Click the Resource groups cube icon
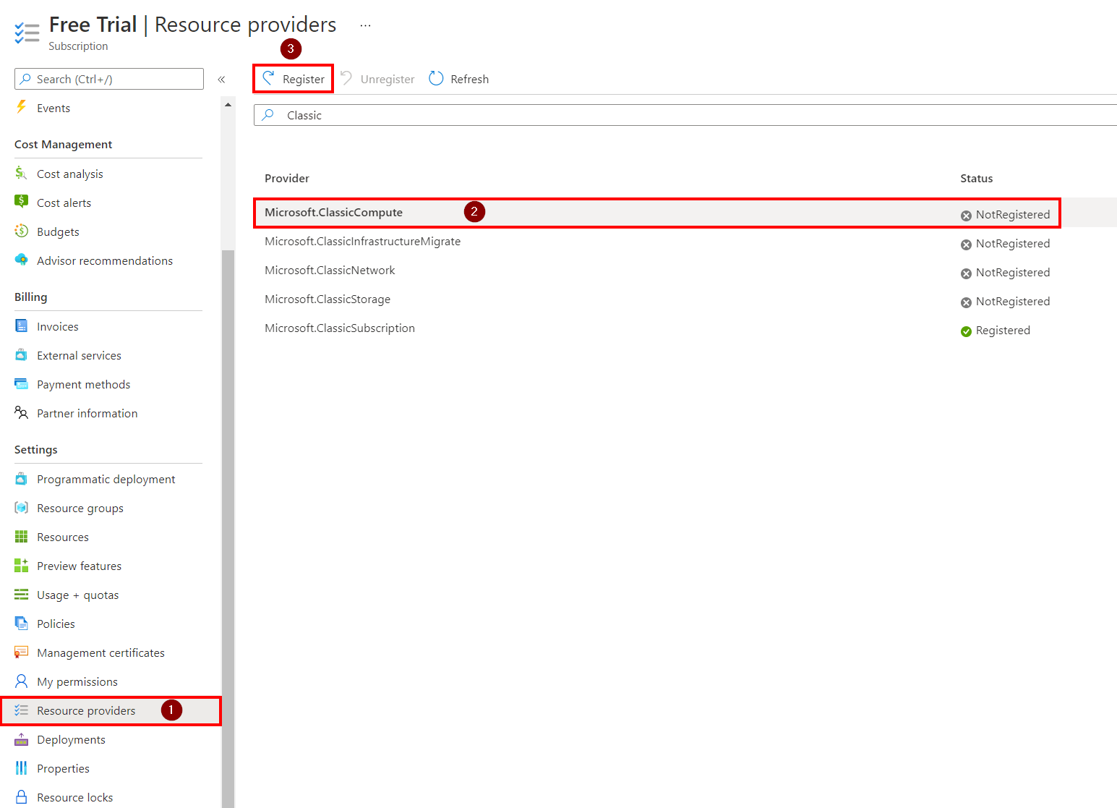Viewport: 1117px width, 808px height. (21, 507)
